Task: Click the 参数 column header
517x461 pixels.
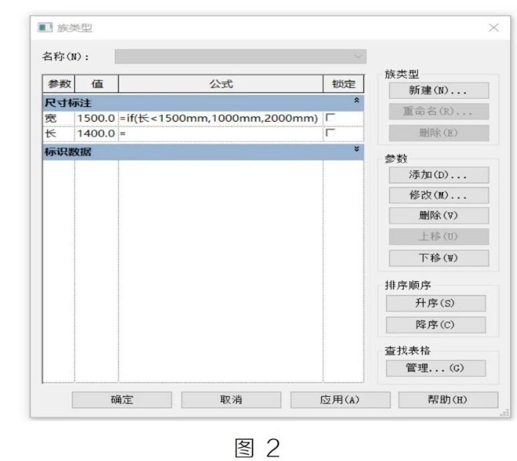Action: coord(59,84)
